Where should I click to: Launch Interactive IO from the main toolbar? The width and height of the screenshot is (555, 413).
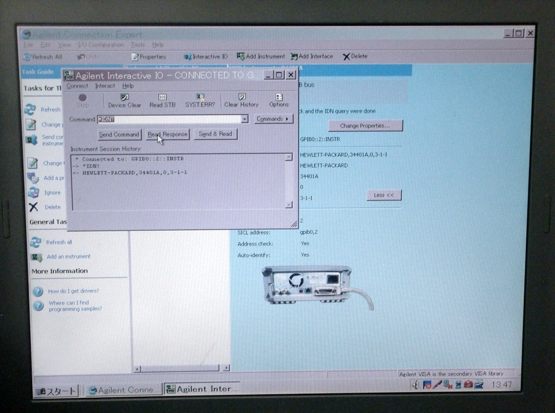tap(206, 56)
